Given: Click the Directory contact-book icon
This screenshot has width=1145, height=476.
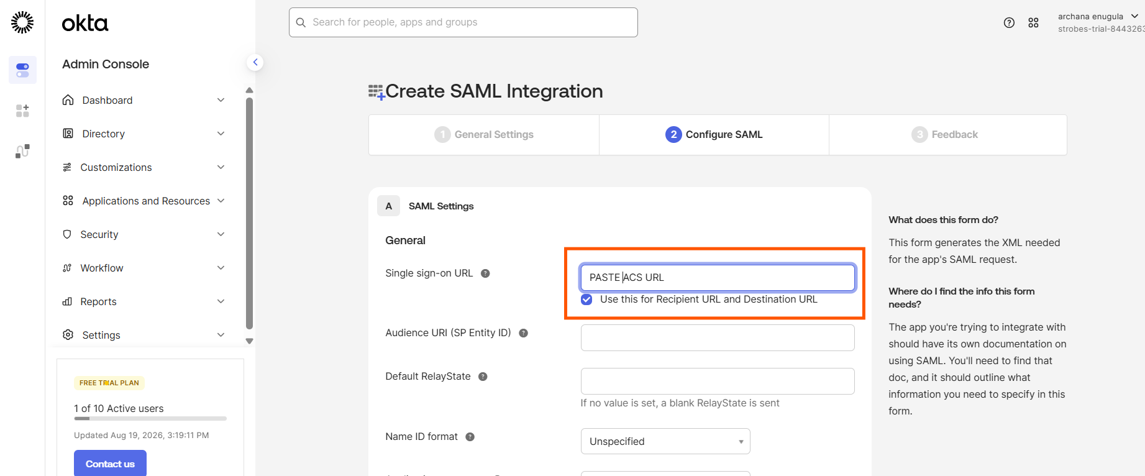Looking at the screenshot, I should pyautogui.click(x=68, y=134).
